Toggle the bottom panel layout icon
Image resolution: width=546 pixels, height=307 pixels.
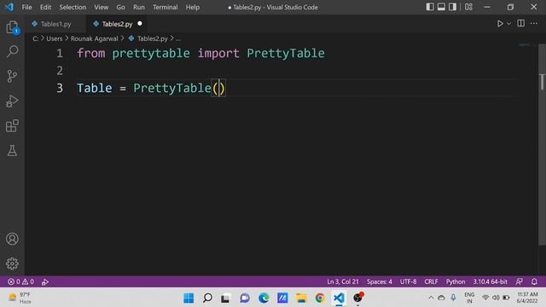click(441, 7)
